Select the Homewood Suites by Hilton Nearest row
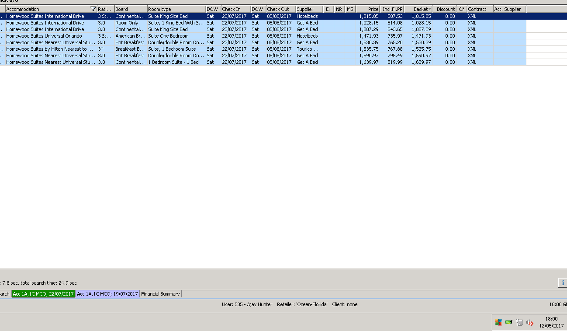Screen dimensions: 567x331 [263, 49]
